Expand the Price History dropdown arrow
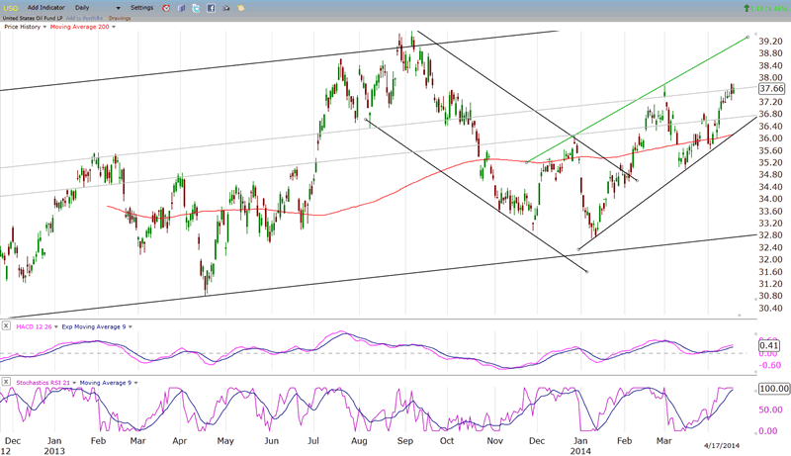This screenshot has height=456, width=791. click(44, 27)
